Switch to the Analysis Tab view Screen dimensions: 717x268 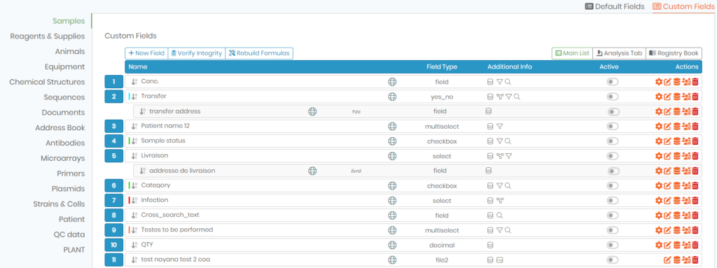click(x=619, y=53)
